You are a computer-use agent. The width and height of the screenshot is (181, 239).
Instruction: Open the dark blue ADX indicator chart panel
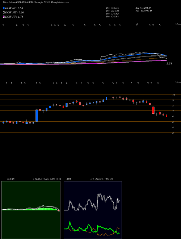[93, 210]
